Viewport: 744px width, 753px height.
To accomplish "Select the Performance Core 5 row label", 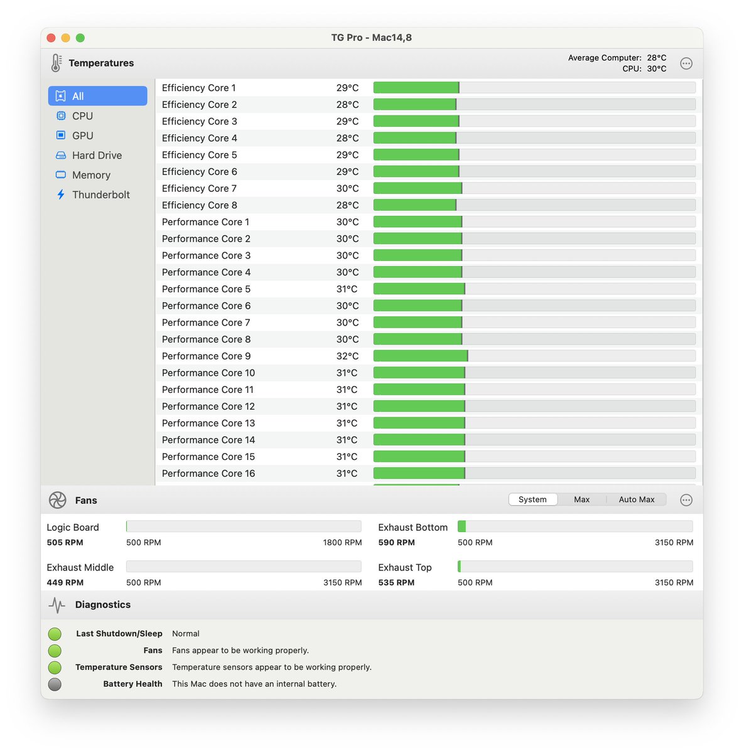I will click(206, 289).
